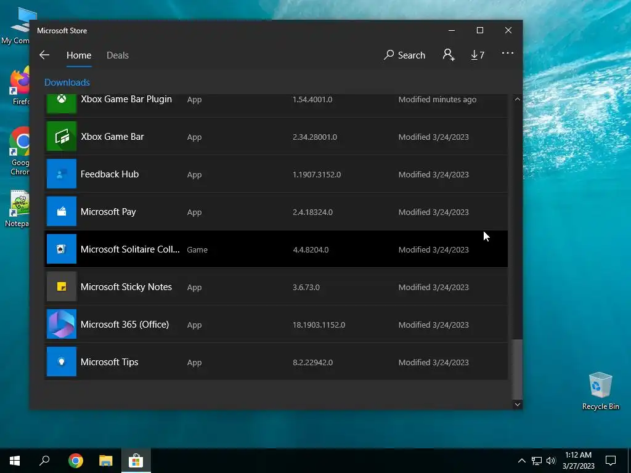The height and width of the screenshot is (473, 631).
Task: Click version 2.4.18324.0 of Microsoft Pay
Action: pos(312,212)
